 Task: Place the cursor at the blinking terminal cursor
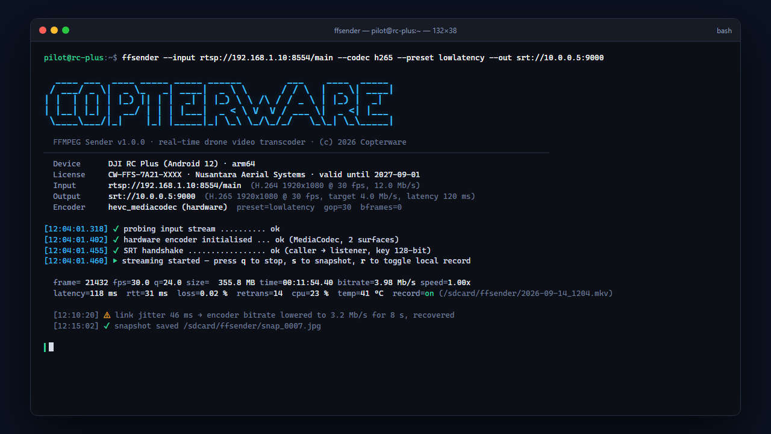click(x=51, y=347)
